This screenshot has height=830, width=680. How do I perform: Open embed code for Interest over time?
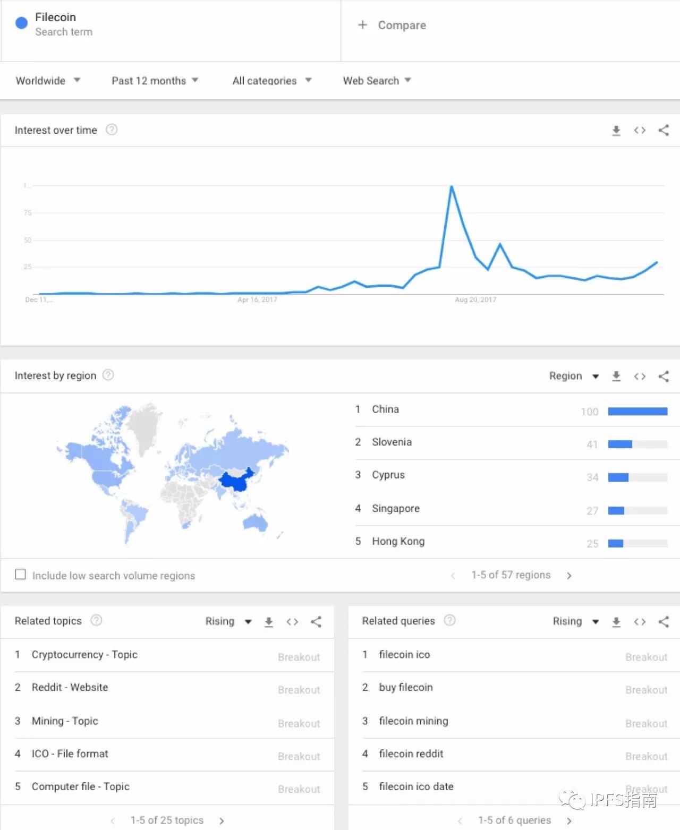click(x=640, y=130)
